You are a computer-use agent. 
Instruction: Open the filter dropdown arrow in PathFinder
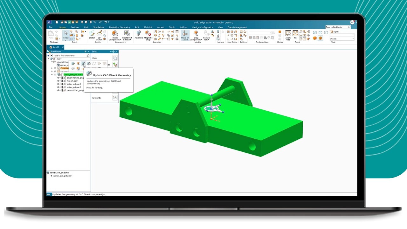51,56
